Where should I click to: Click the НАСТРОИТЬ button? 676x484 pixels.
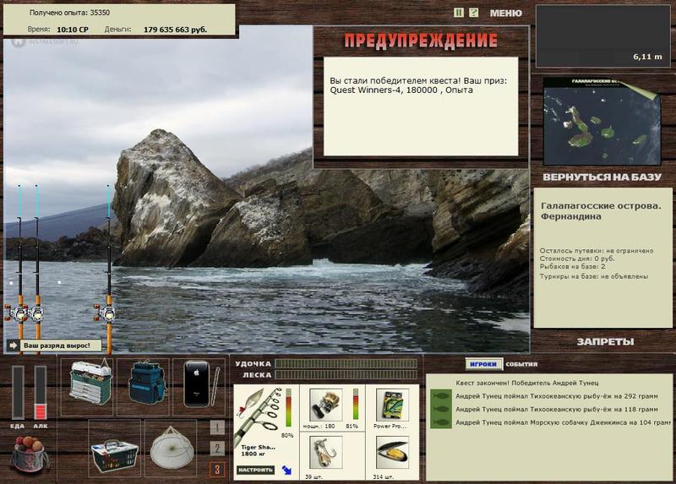click(256, 470)
